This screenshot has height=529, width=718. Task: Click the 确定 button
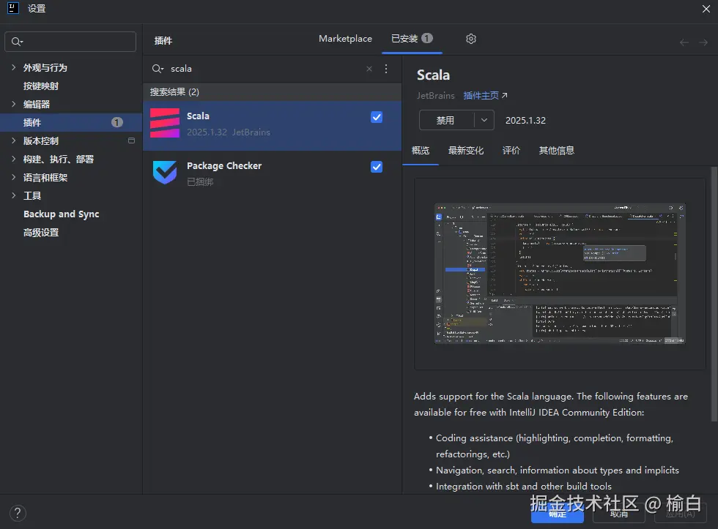point(558,514)
